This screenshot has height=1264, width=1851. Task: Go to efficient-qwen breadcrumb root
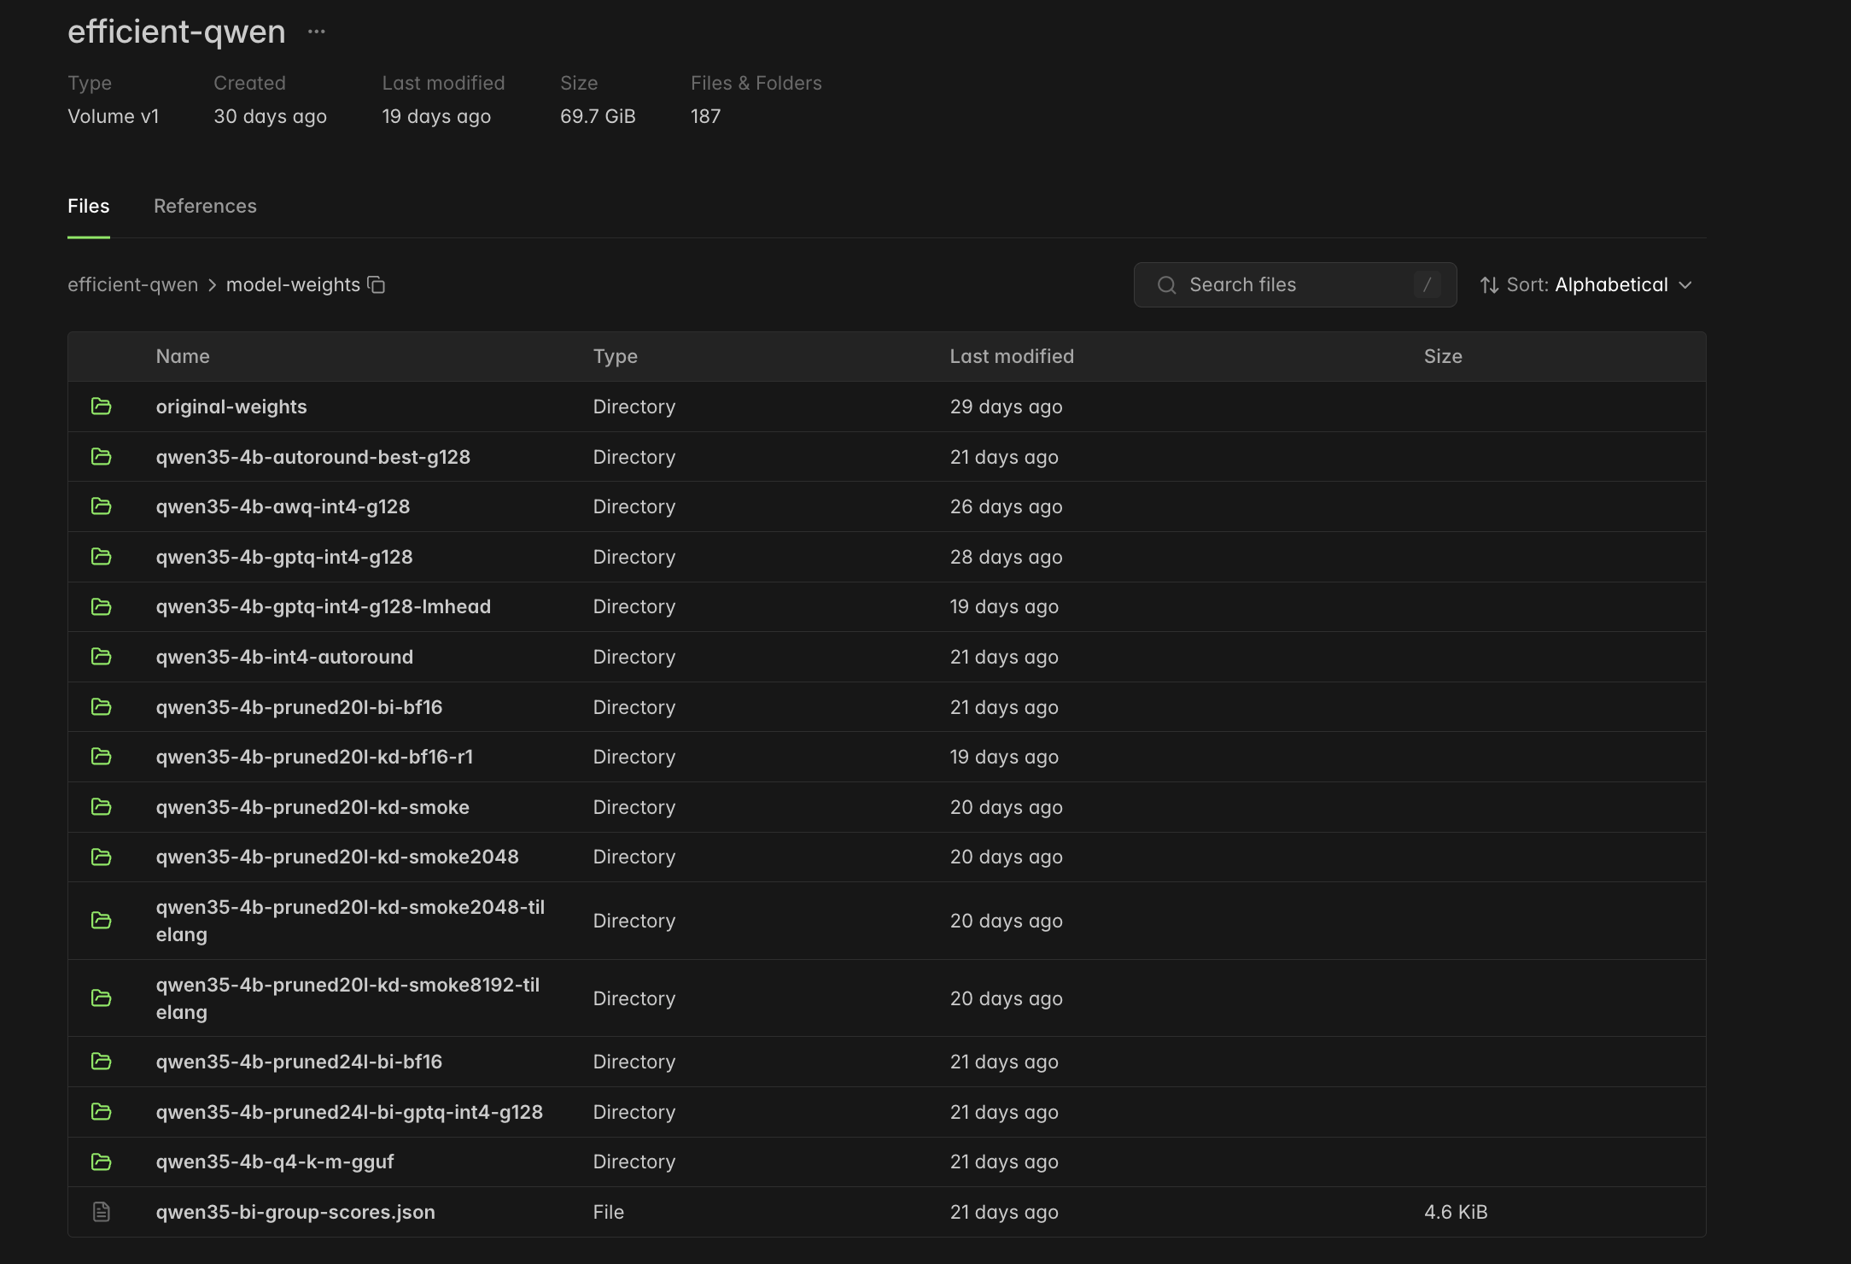point(133,284)
